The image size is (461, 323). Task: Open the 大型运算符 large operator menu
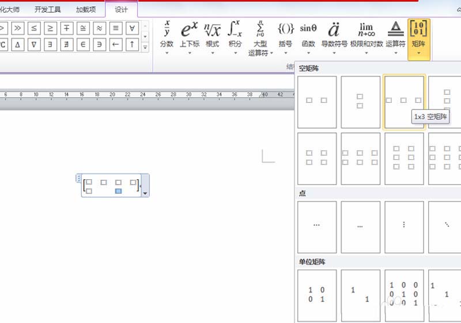[x=259, y=39]
